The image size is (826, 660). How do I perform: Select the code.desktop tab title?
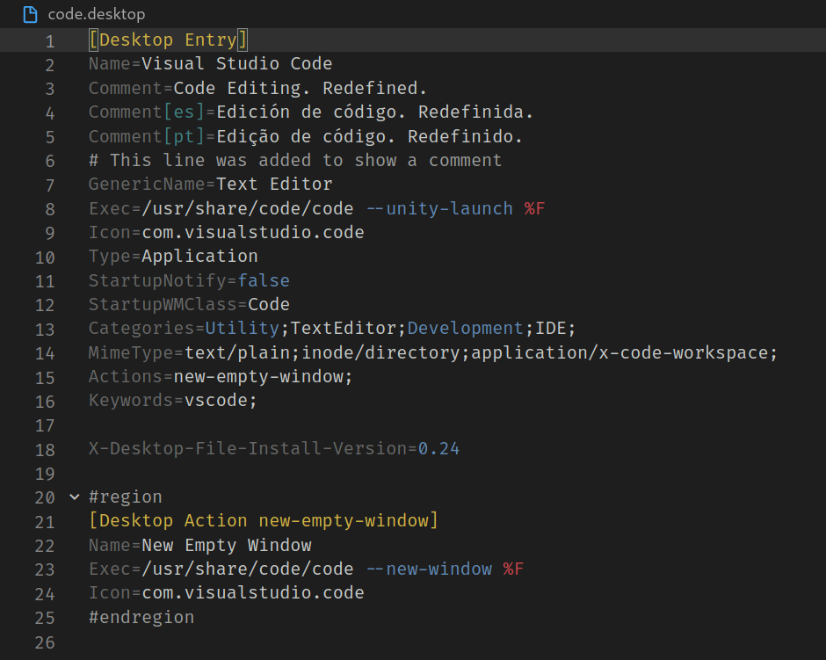click(x=97, y=14)
